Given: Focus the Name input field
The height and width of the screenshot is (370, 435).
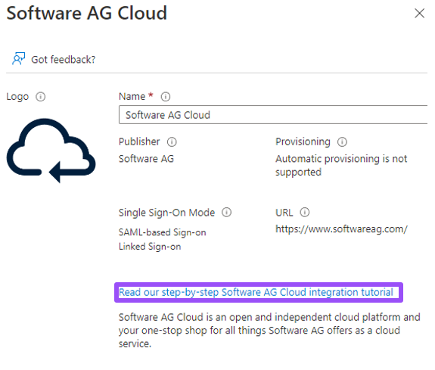Looking at the screenshot, I should (273, 115).
